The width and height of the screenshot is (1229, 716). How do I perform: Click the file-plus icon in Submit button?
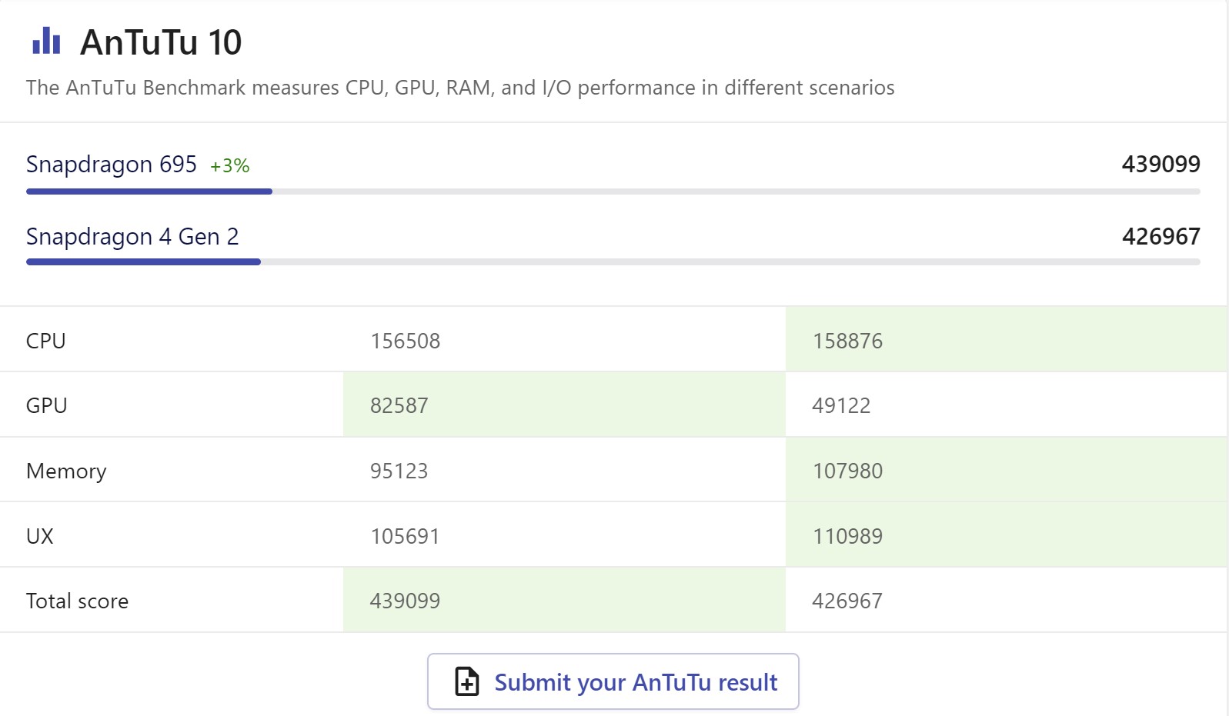(466, 681)
